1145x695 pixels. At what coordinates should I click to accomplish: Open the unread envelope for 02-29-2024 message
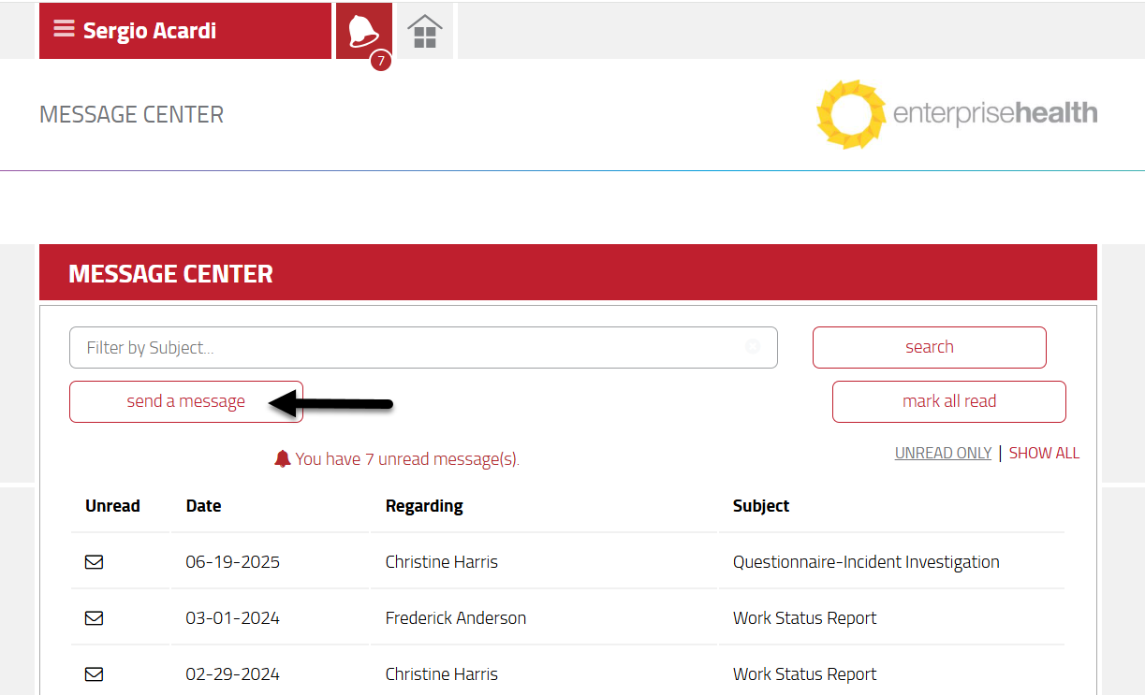tap(95, 674)
